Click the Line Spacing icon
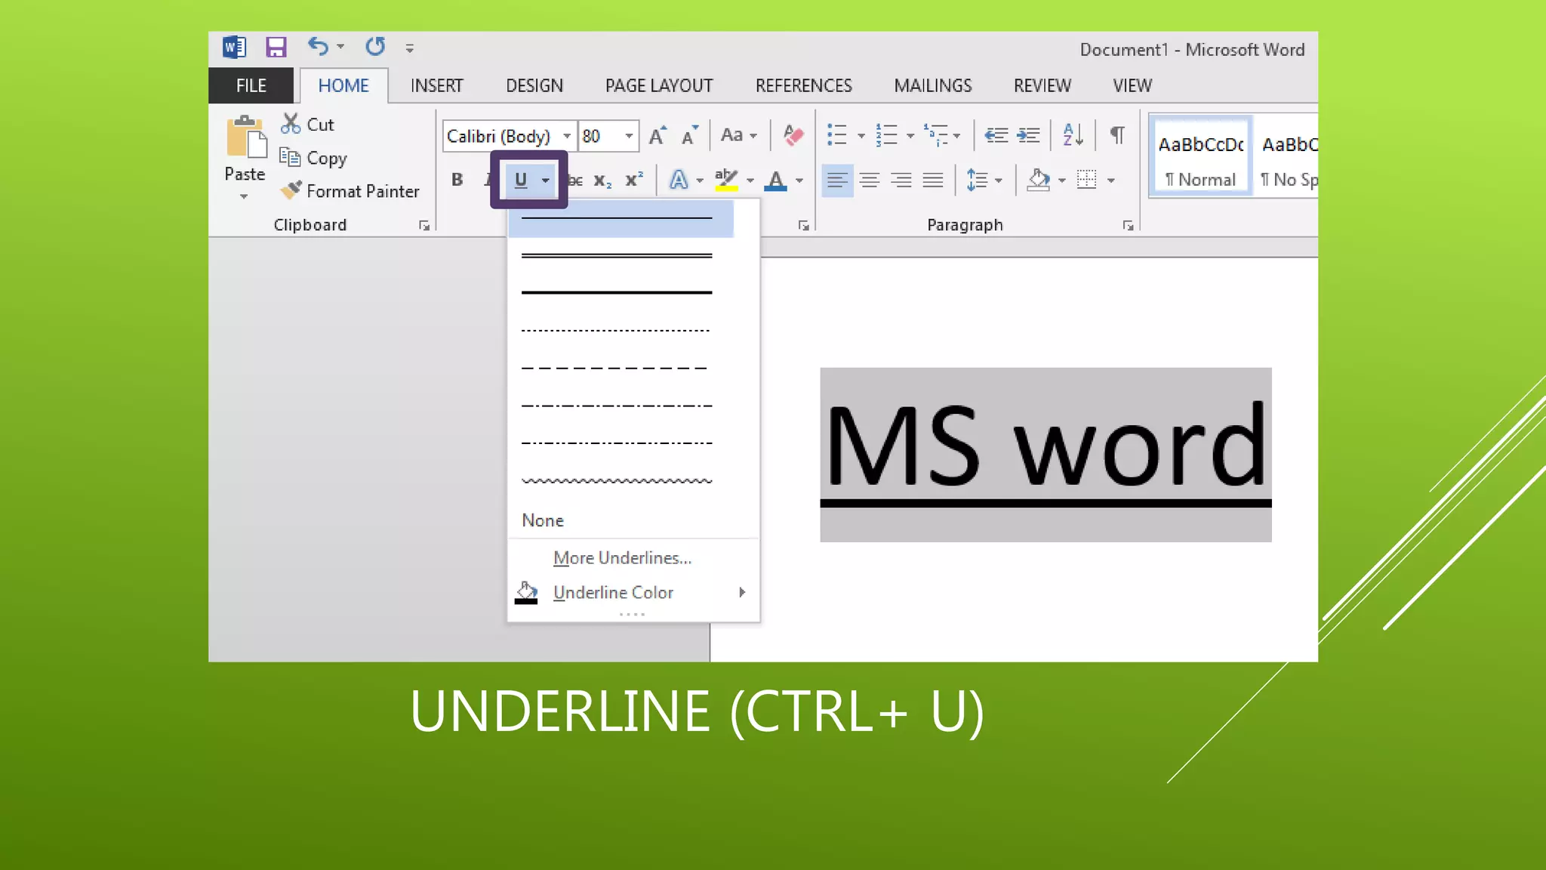Viewport: 1546px width, 870px height. coord(977,180)
